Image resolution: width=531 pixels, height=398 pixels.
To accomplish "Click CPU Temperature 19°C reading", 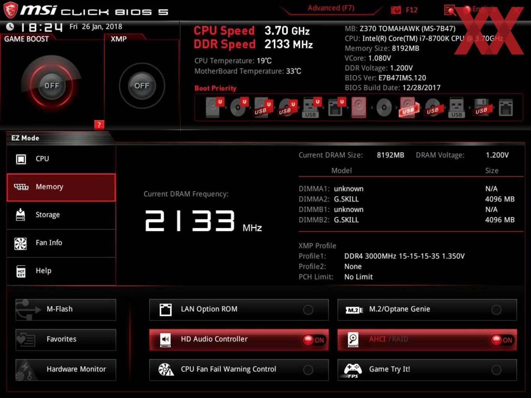I will coord(233,61).
